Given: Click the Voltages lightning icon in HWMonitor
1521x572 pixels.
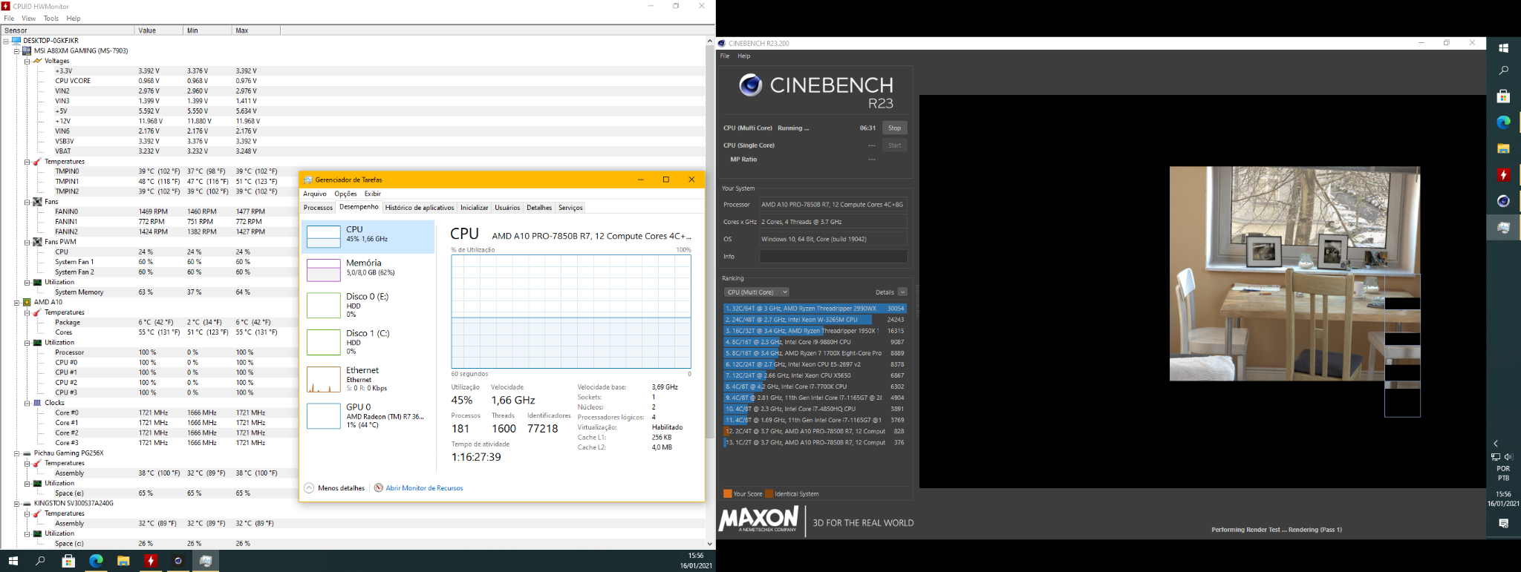Looking at the screenshot, I should tap(37, 61).
